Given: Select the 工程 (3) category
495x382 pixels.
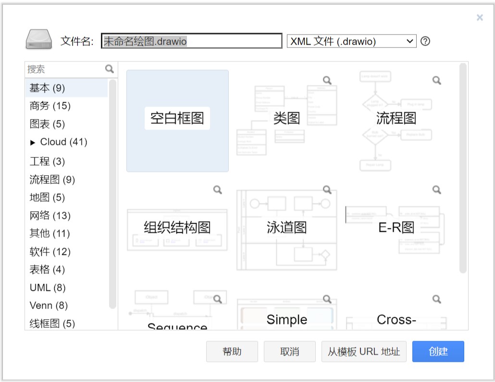Looking at the screenshot, I should point(67,161).
